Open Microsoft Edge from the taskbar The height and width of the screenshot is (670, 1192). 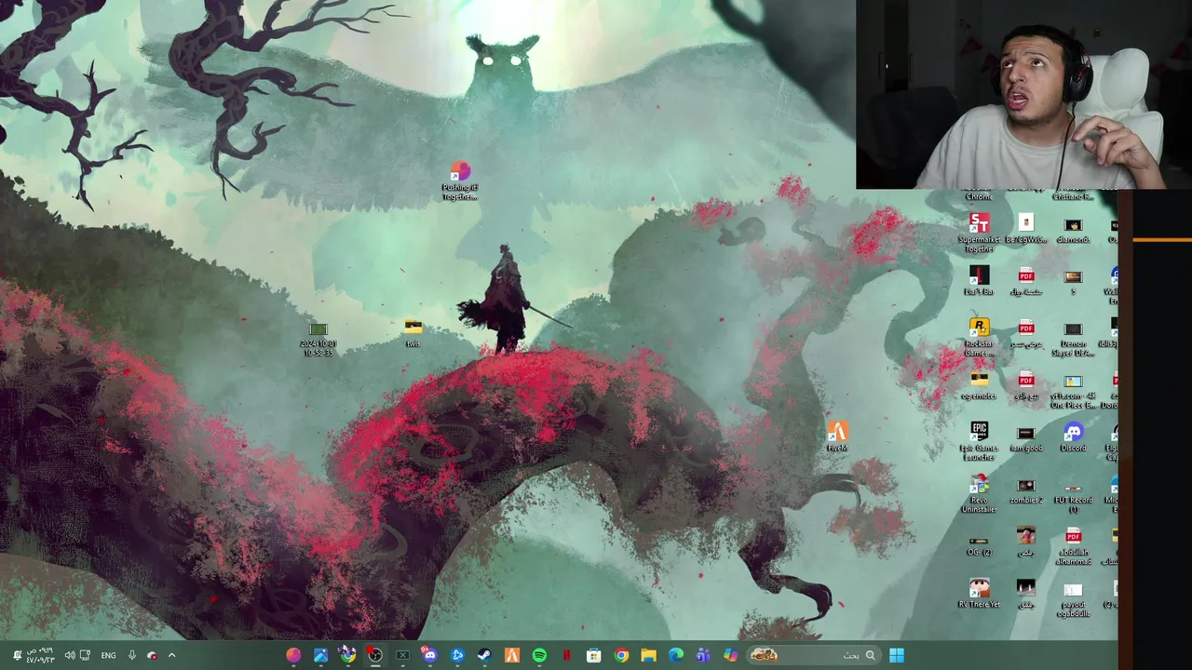676,655
